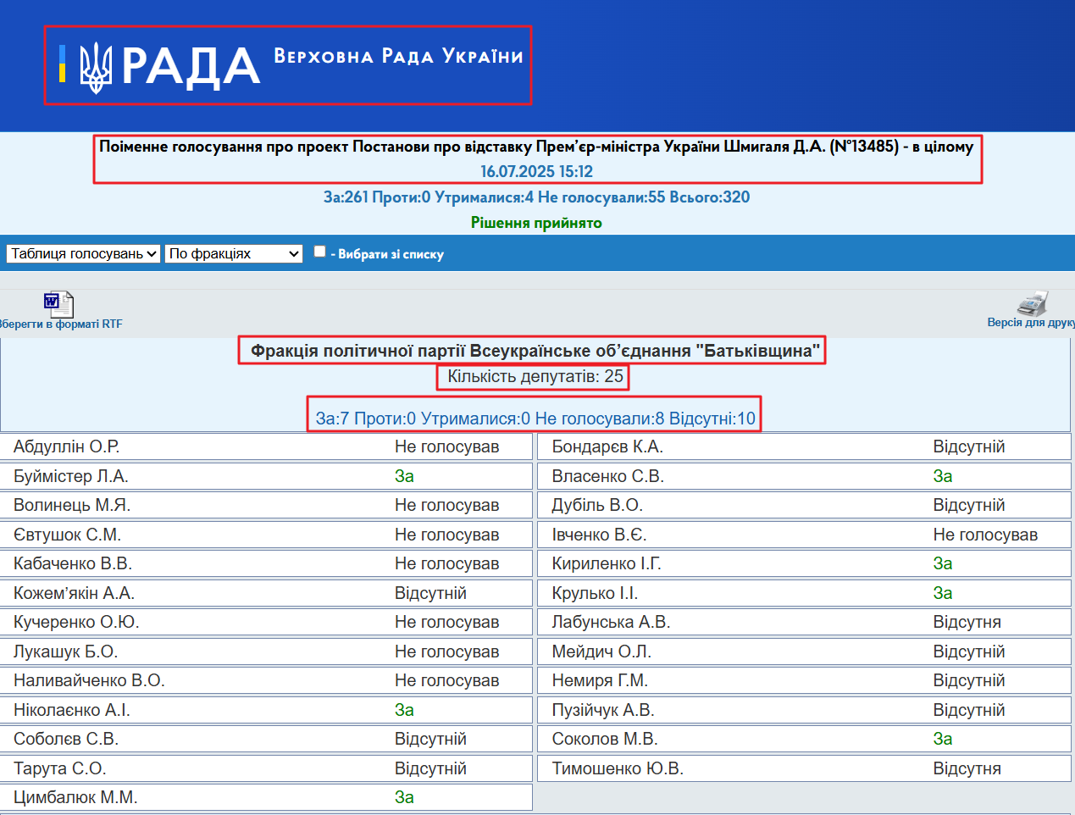Click the 'За' vote of Соколов М.В.
The image size is (1075, 815).
(943, 739)
